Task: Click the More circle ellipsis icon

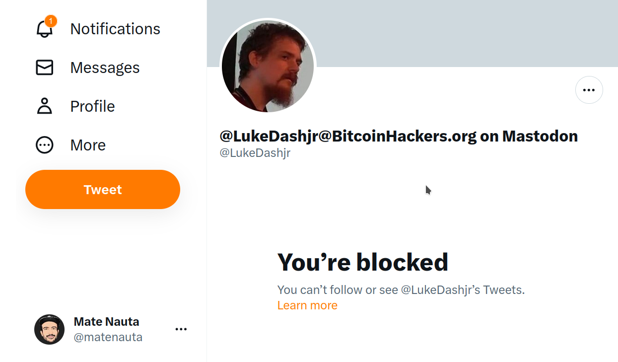Action: click(x=45, y=145)
